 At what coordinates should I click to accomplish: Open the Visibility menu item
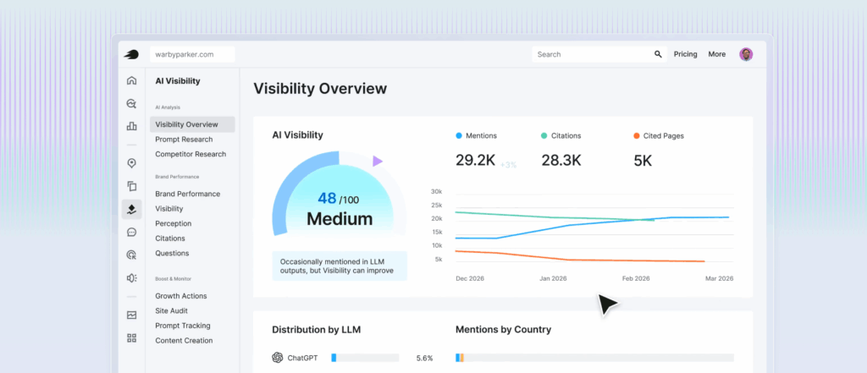point(168,209)
